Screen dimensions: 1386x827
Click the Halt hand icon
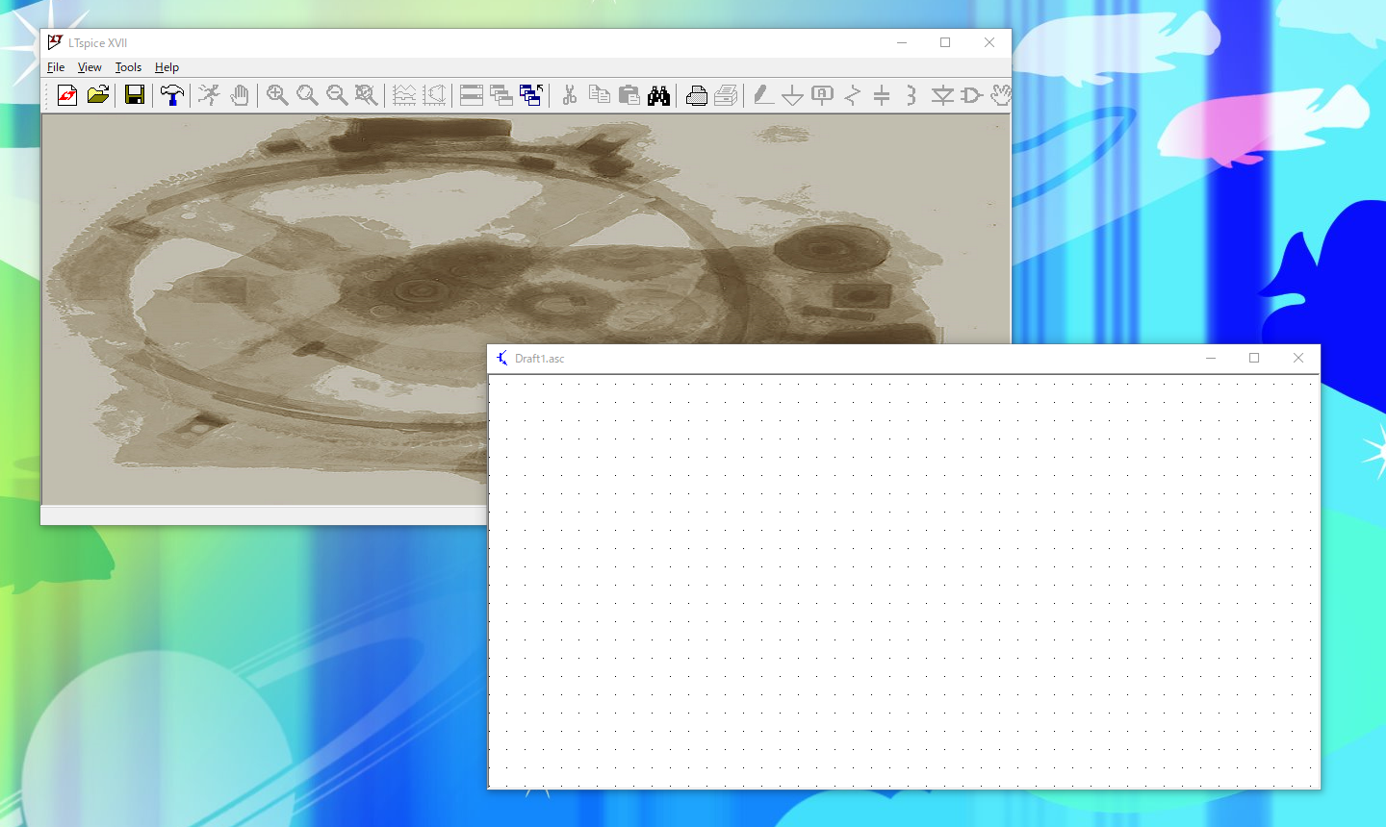240,95
